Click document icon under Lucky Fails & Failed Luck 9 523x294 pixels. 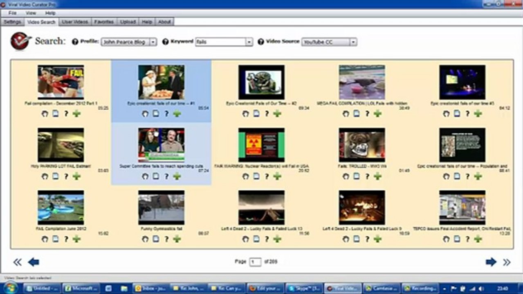[357, 239]
